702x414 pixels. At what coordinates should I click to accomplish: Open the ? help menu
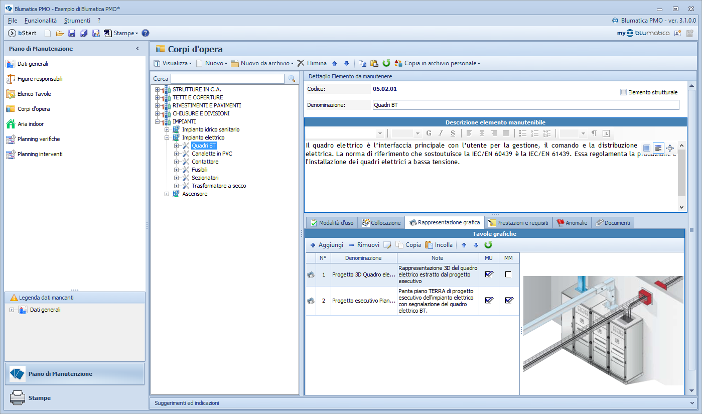coord(99,21)
